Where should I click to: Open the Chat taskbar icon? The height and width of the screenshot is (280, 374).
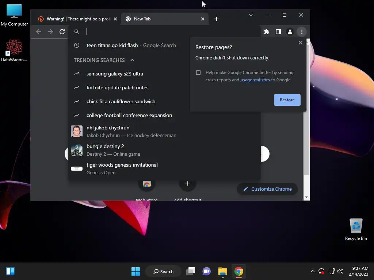click(x=207, y=271)
